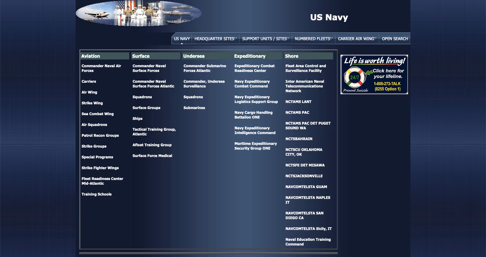
Task: Open Fleet Area Control and Surveillance Facility
Action: 306,68
